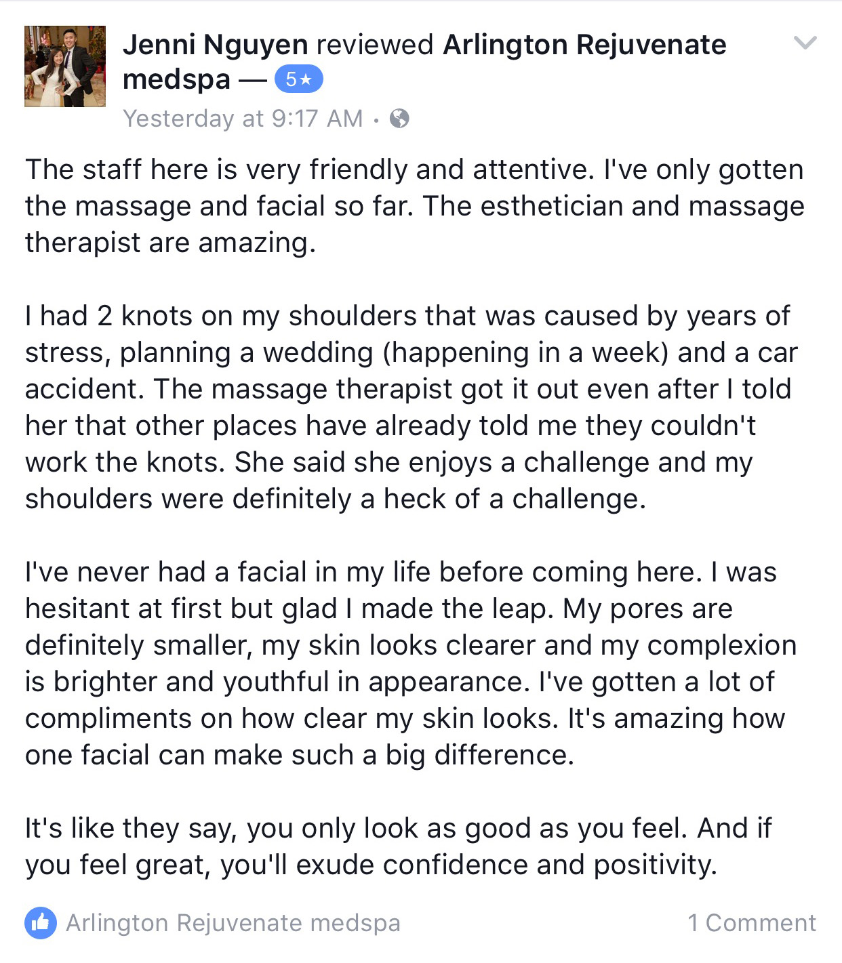Click the globe public privacy icon

tap(399, 119)
